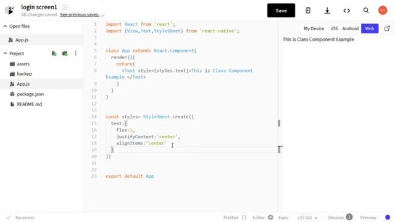The image size is (395, 222).
Task: Open the Expo v37.0.0 version dropdown
Action: 307,218
